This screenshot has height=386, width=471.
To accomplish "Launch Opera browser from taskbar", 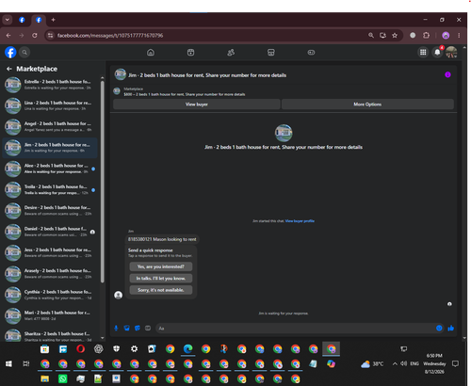I will point(81,349).
